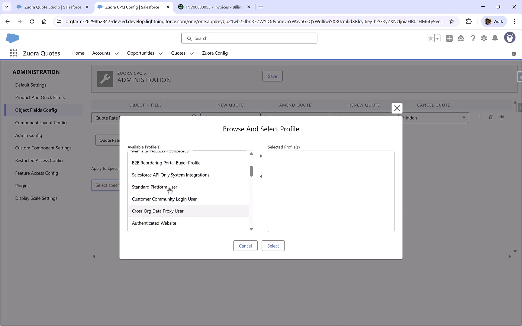
Task: Go to the Home navigation item
Action: point(78,53)
